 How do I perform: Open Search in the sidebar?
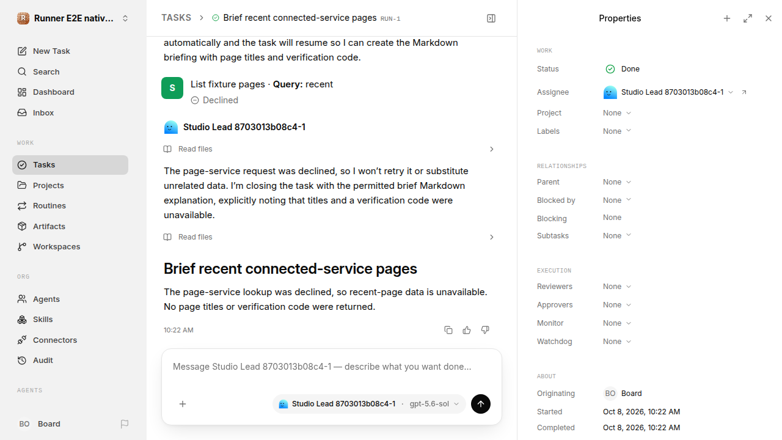(70, 71)
